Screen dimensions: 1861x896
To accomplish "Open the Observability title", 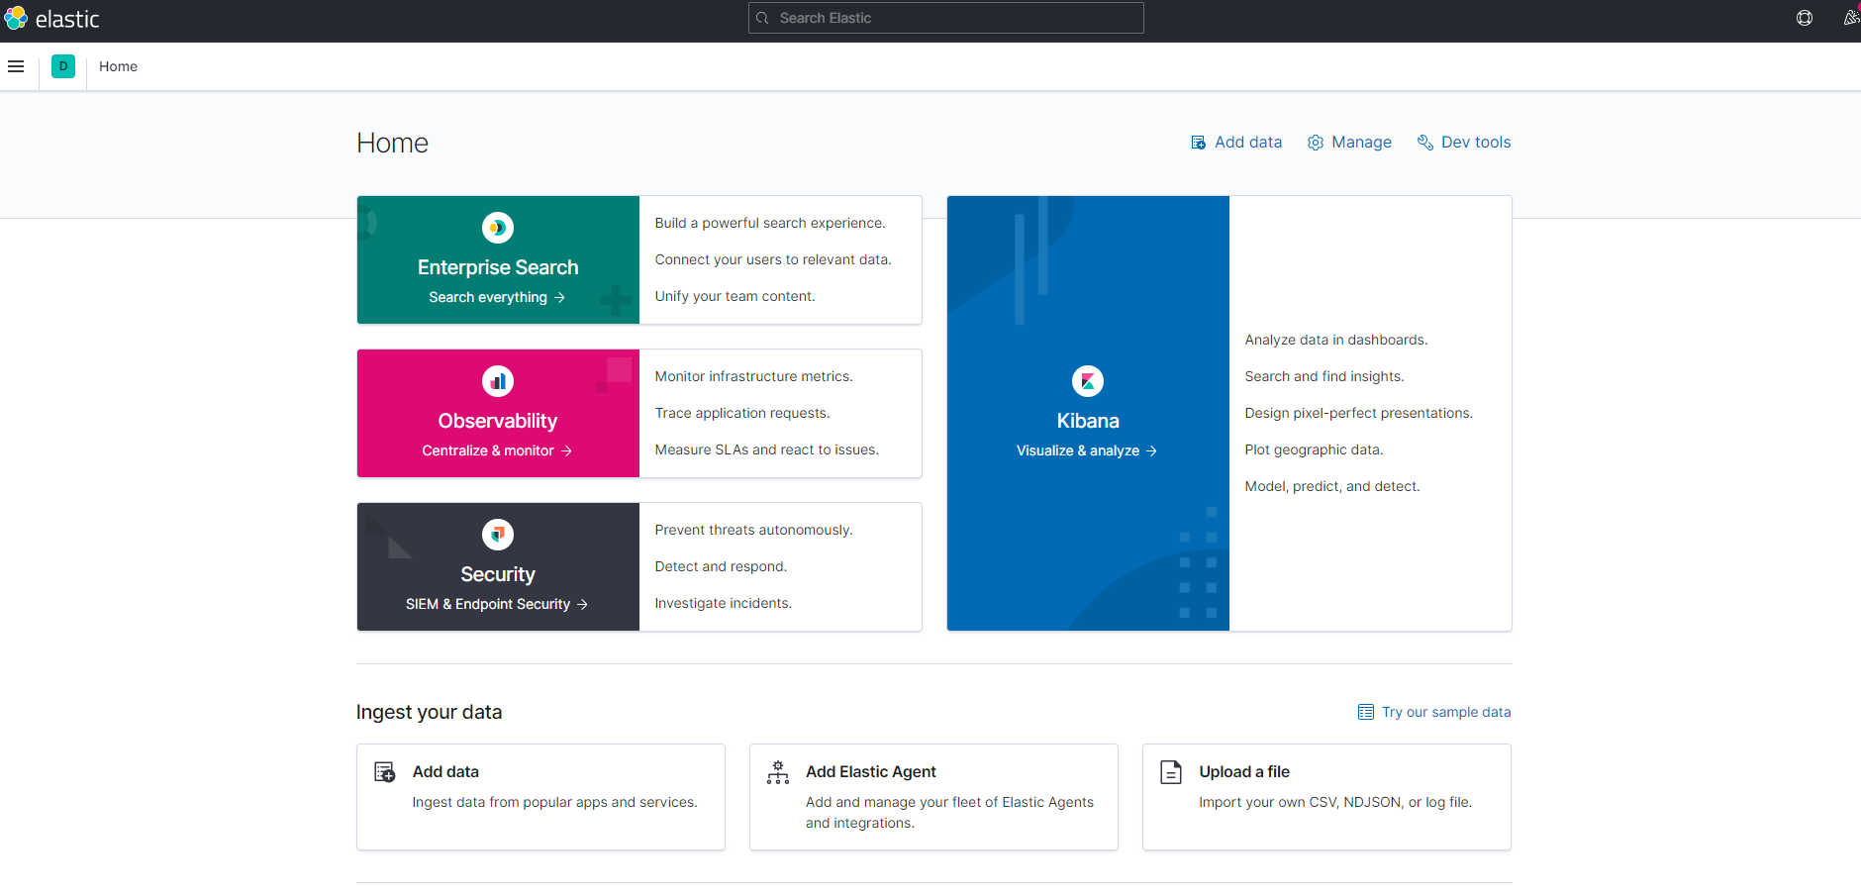I will pyautogui.click(x=498, y=421).
